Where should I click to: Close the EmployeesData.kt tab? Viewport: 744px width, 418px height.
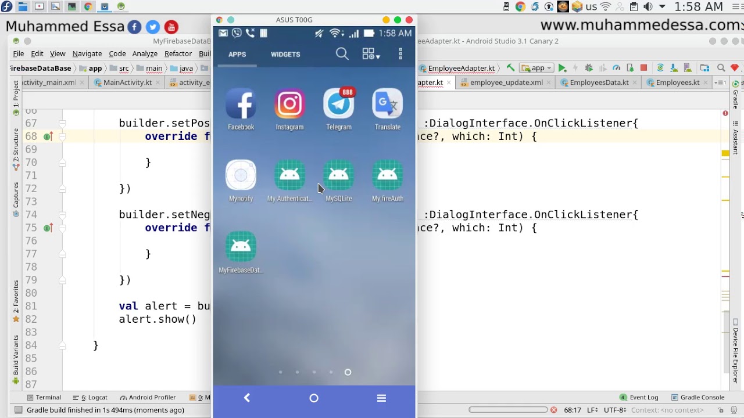[x=635, y=82]
